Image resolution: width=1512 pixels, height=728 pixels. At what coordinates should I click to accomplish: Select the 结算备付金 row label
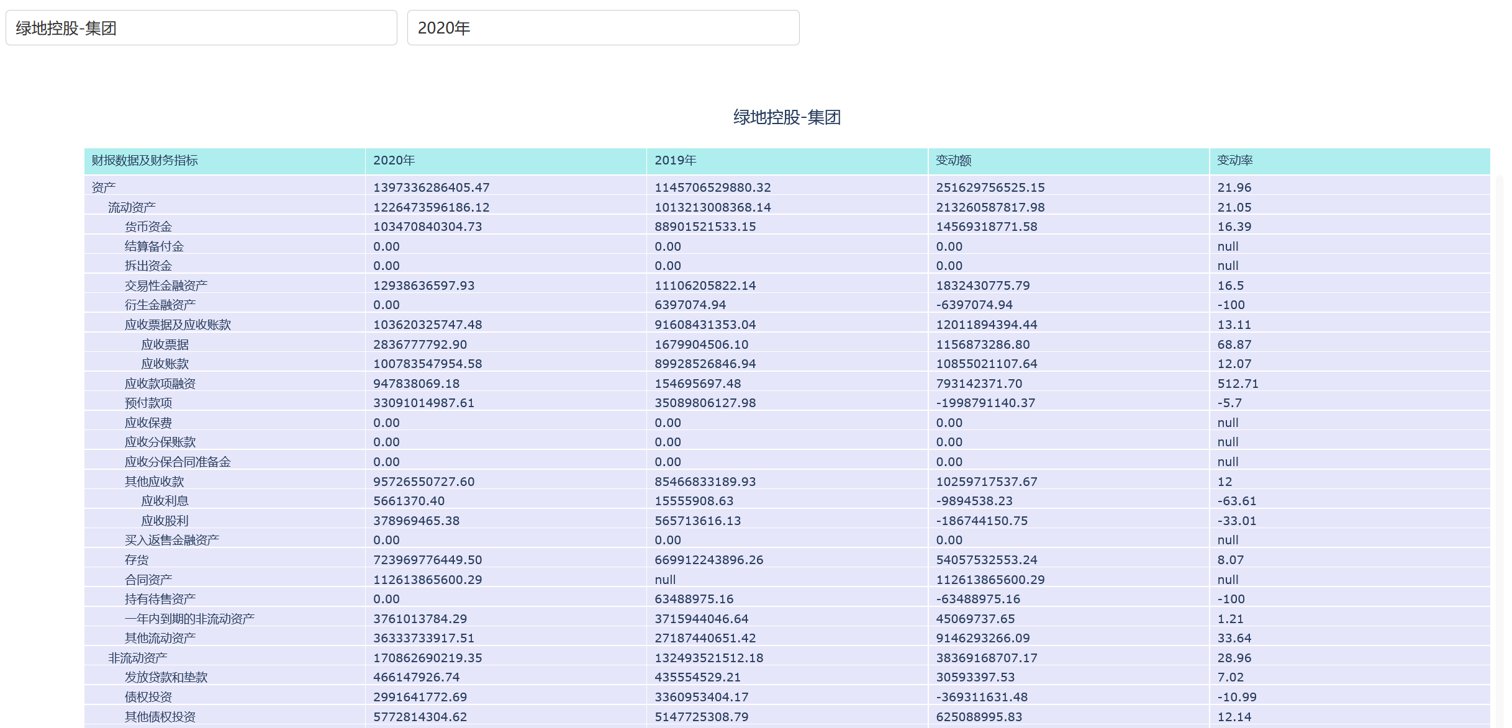click(154, 246)
